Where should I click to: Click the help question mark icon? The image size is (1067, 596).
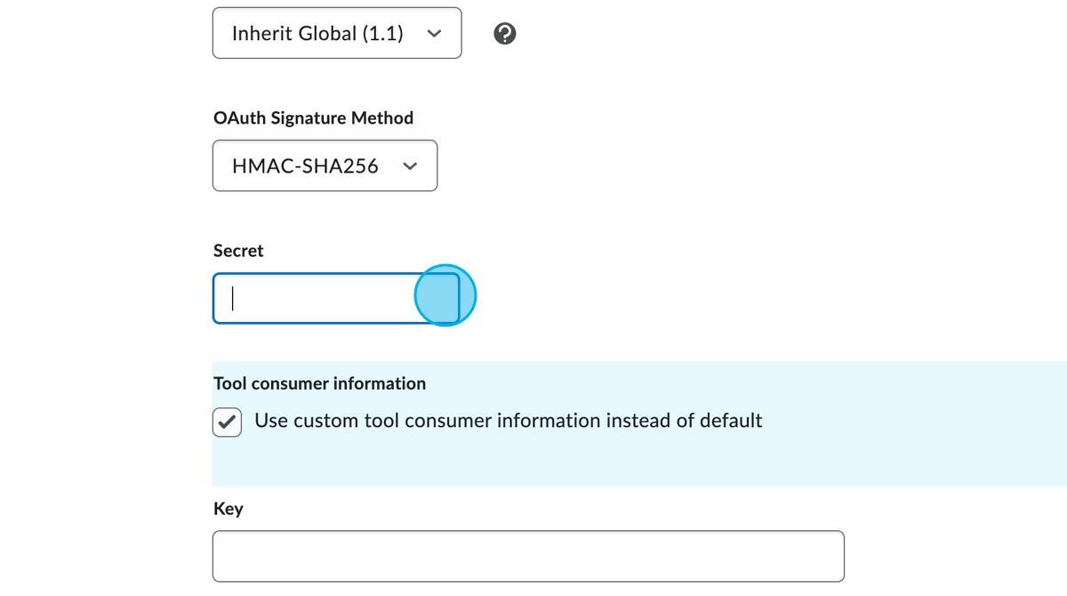[x=503, y=33]
